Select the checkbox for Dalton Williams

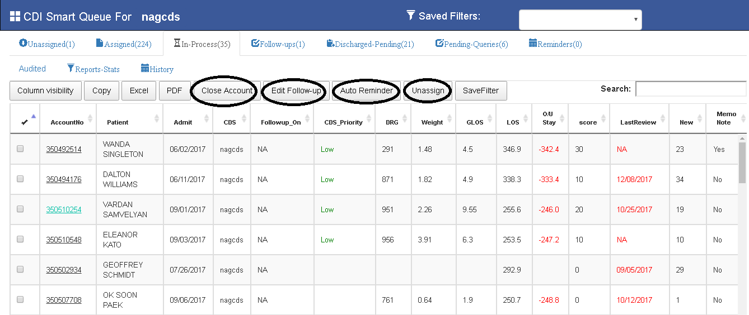pyautogui.click(x=21, y=179)
